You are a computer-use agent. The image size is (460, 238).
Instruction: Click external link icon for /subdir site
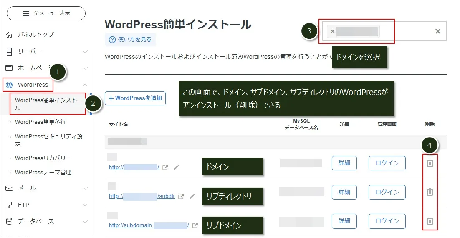tap(181, 197)
